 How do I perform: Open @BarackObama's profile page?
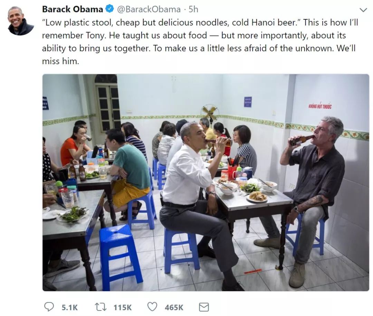149,9
